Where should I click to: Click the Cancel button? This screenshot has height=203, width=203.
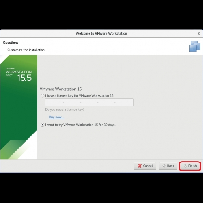pos(145,166)
